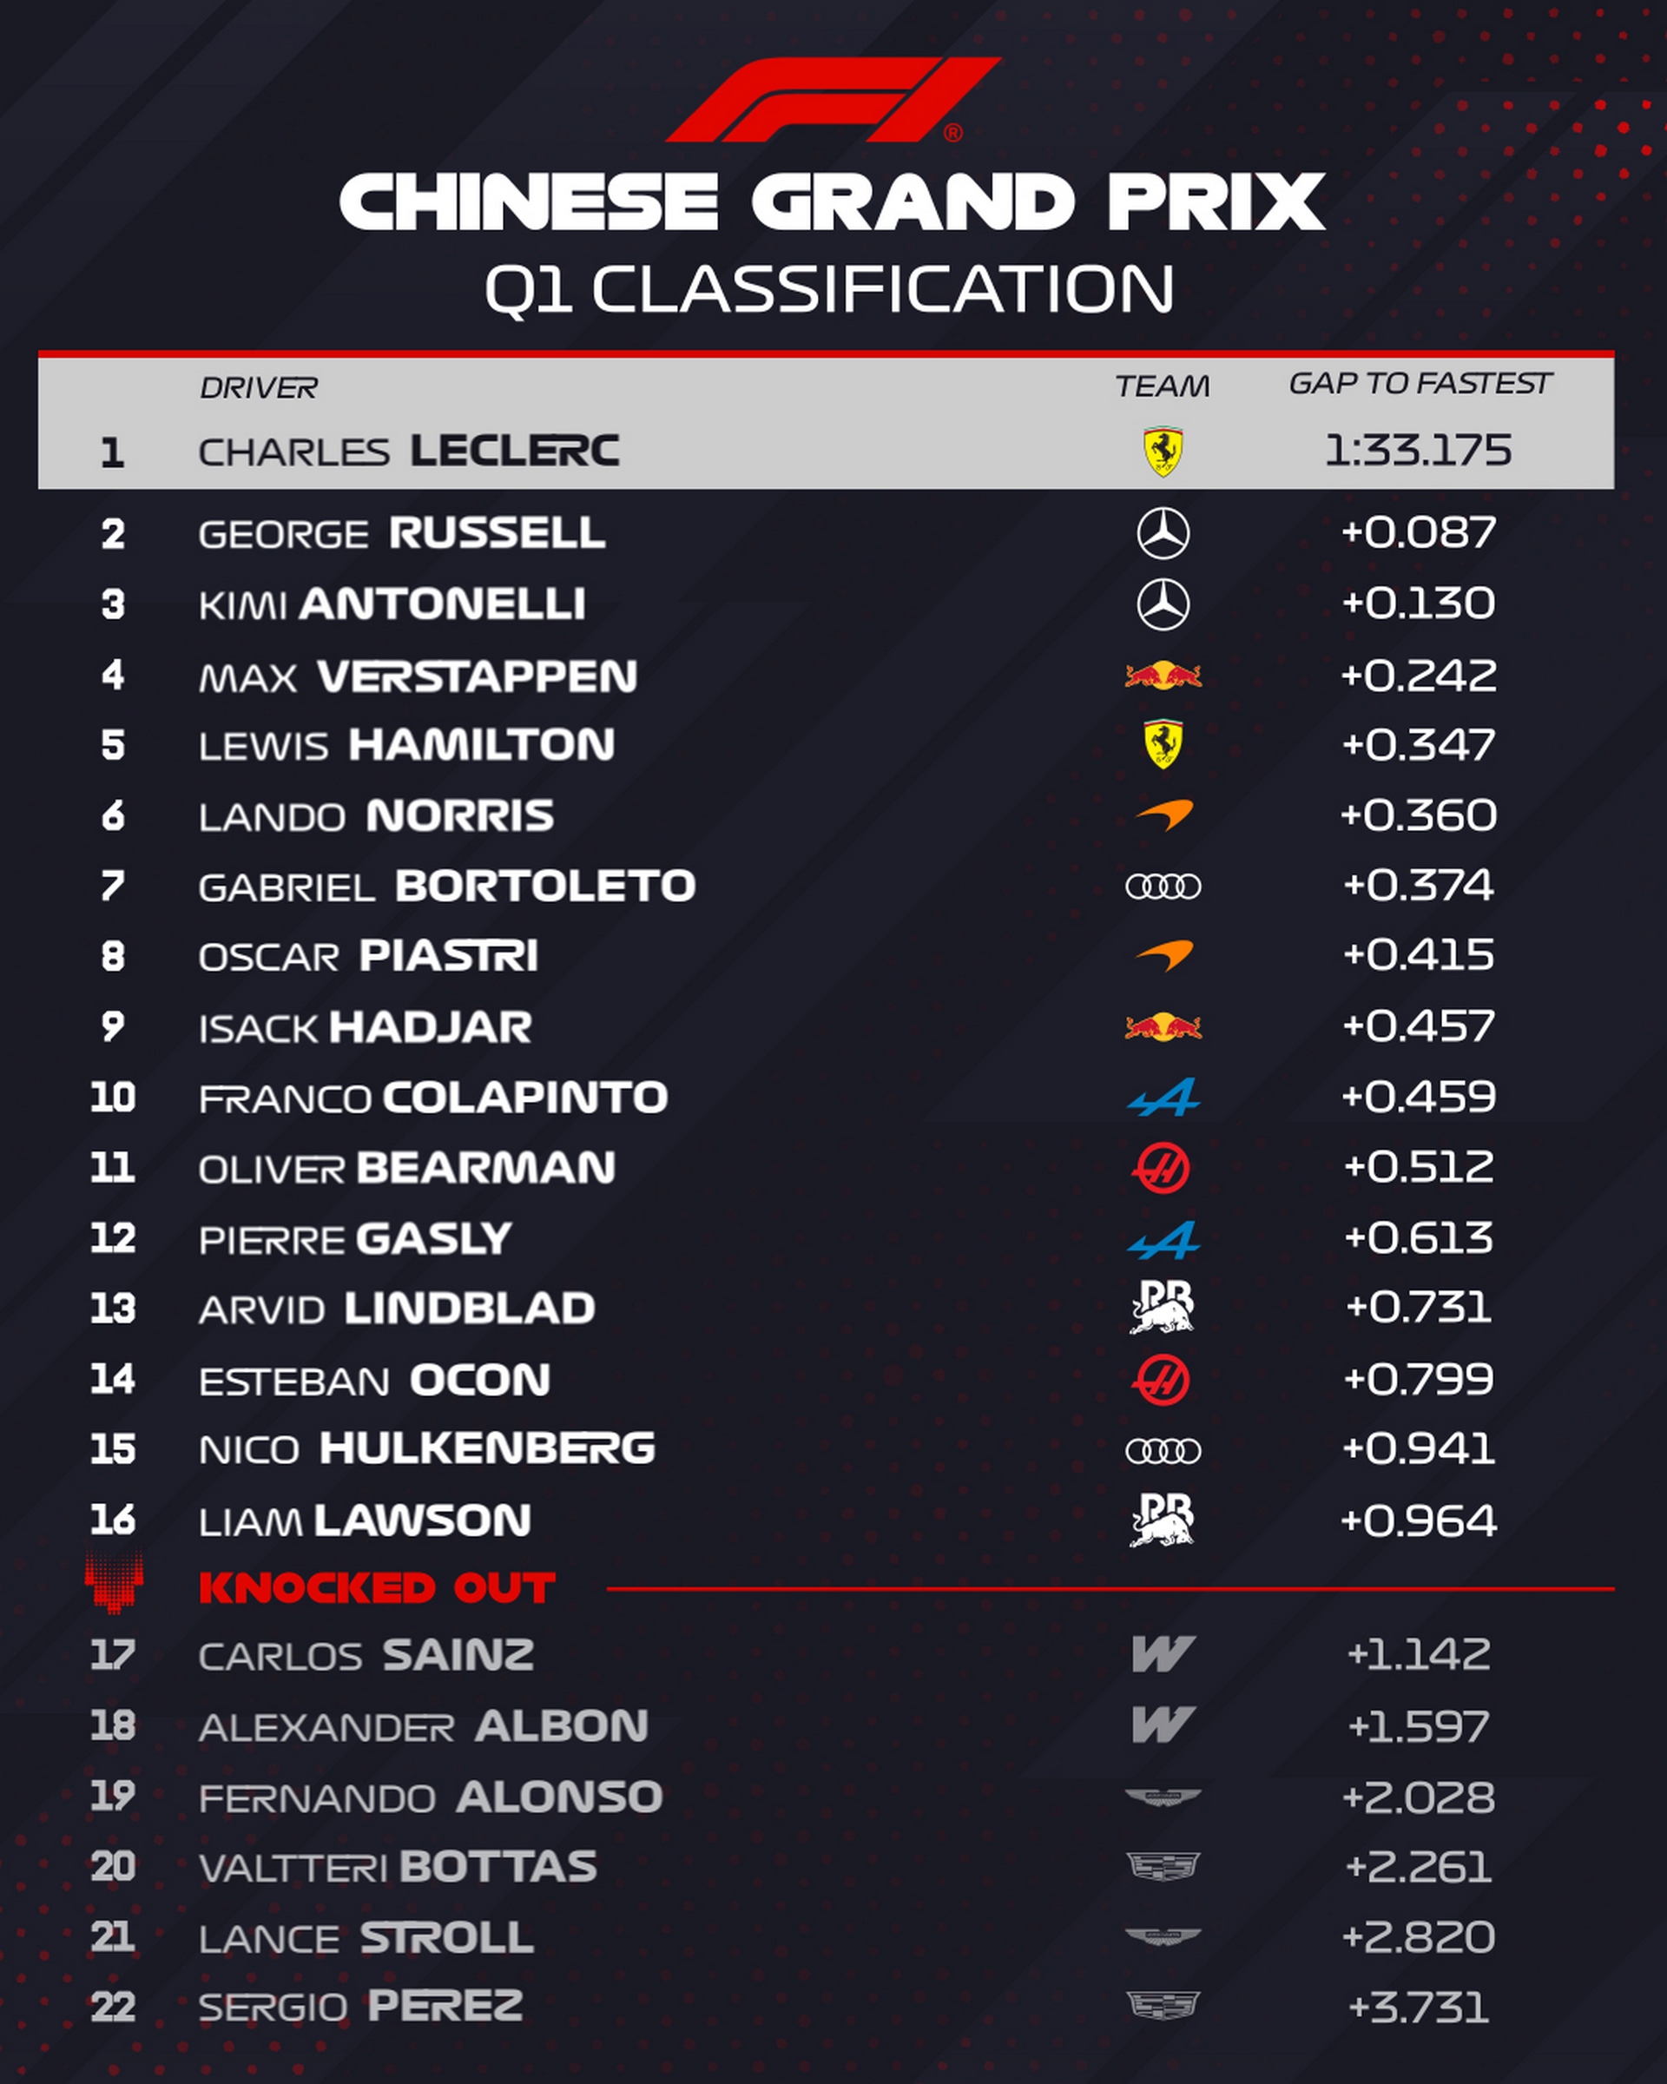Viewport: 1667px width, 2084px height.
Task: Click the Knocked Out red label
Action: [377, 1588]
